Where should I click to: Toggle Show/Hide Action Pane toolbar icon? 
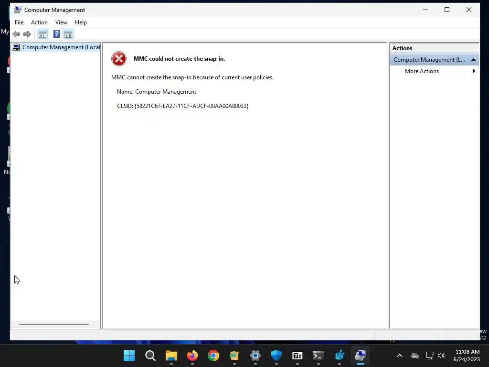pyautogui.click(x=68, y=34)
